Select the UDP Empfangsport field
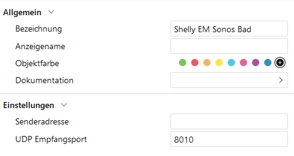 pyautogui.click(x=229, y=139)
